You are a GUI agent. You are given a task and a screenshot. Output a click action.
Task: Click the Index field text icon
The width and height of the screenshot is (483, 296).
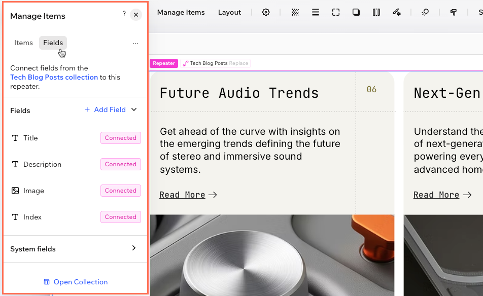[x=15, y=217]
